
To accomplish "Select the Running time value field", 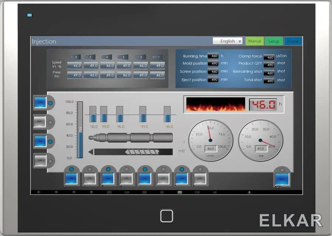I will click(x=213, y=56).
